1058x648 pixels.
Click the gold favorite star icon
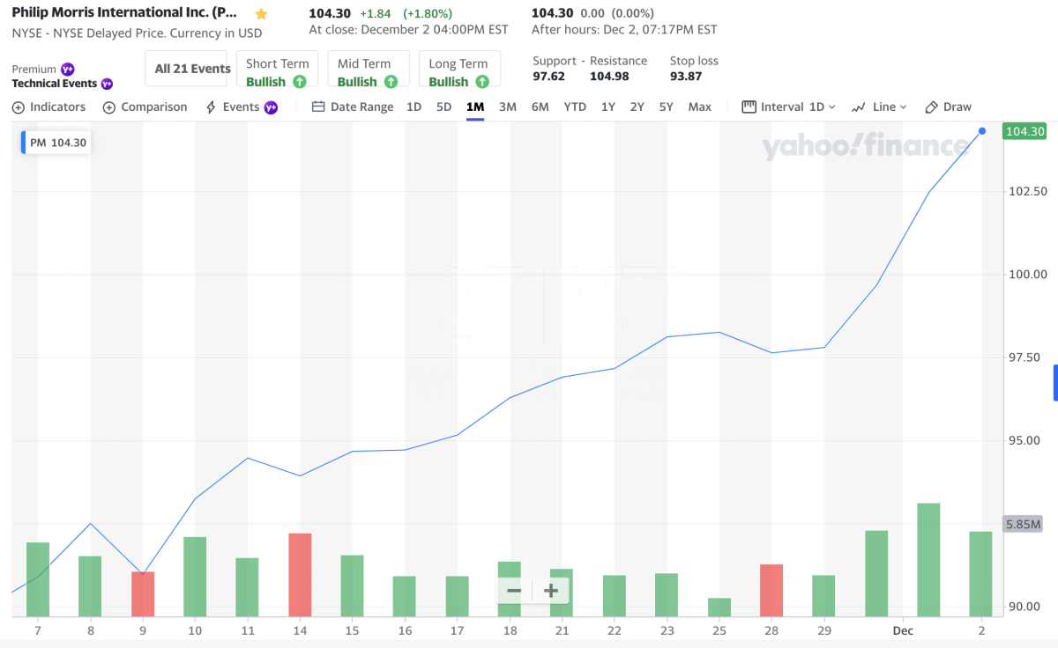click(x=261, y=14)
